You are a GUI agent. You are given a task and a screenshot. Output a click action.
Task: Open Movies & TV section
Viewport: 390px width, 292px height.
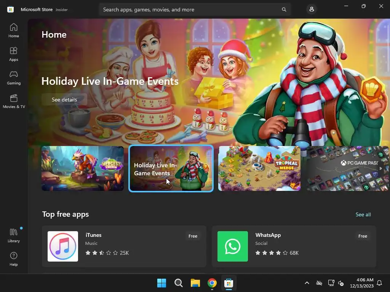coord(14,101)
